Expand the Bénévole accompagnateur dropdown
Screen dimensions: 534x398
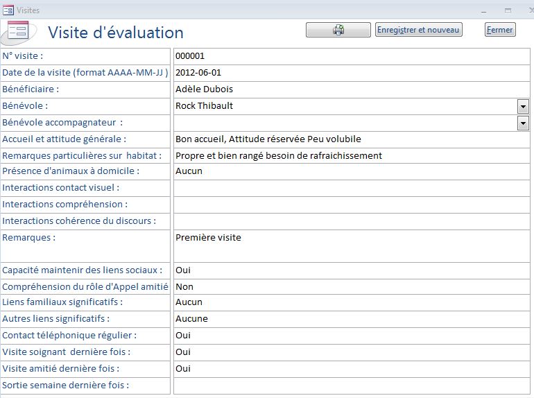click(x=523, y=123)
